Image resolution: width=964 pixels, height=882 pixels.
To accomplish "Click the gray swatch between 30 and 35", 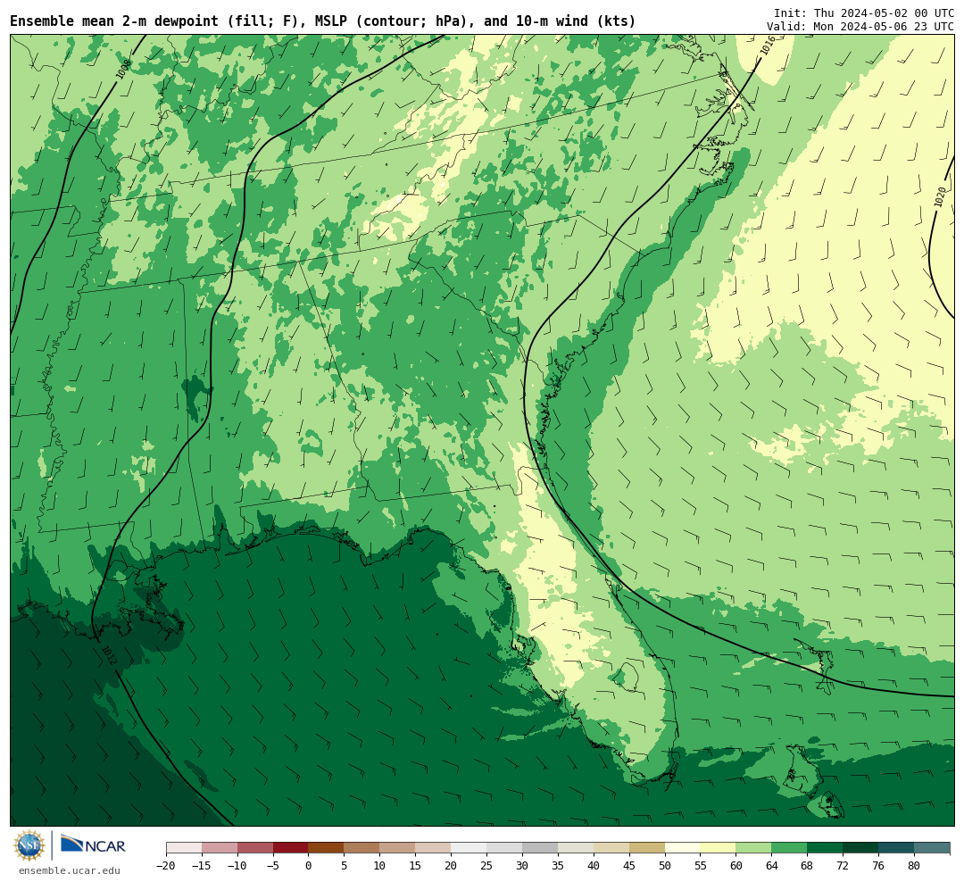I will [540, 848].
